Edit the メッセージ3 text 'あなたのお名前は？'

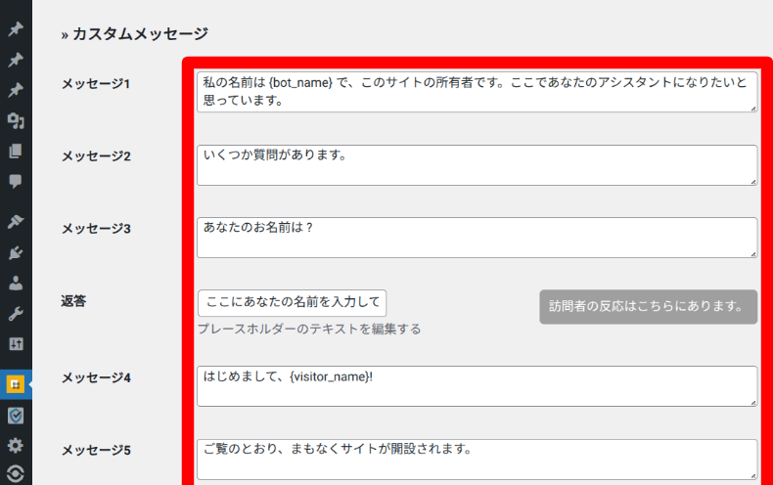[x=258, y=227]
